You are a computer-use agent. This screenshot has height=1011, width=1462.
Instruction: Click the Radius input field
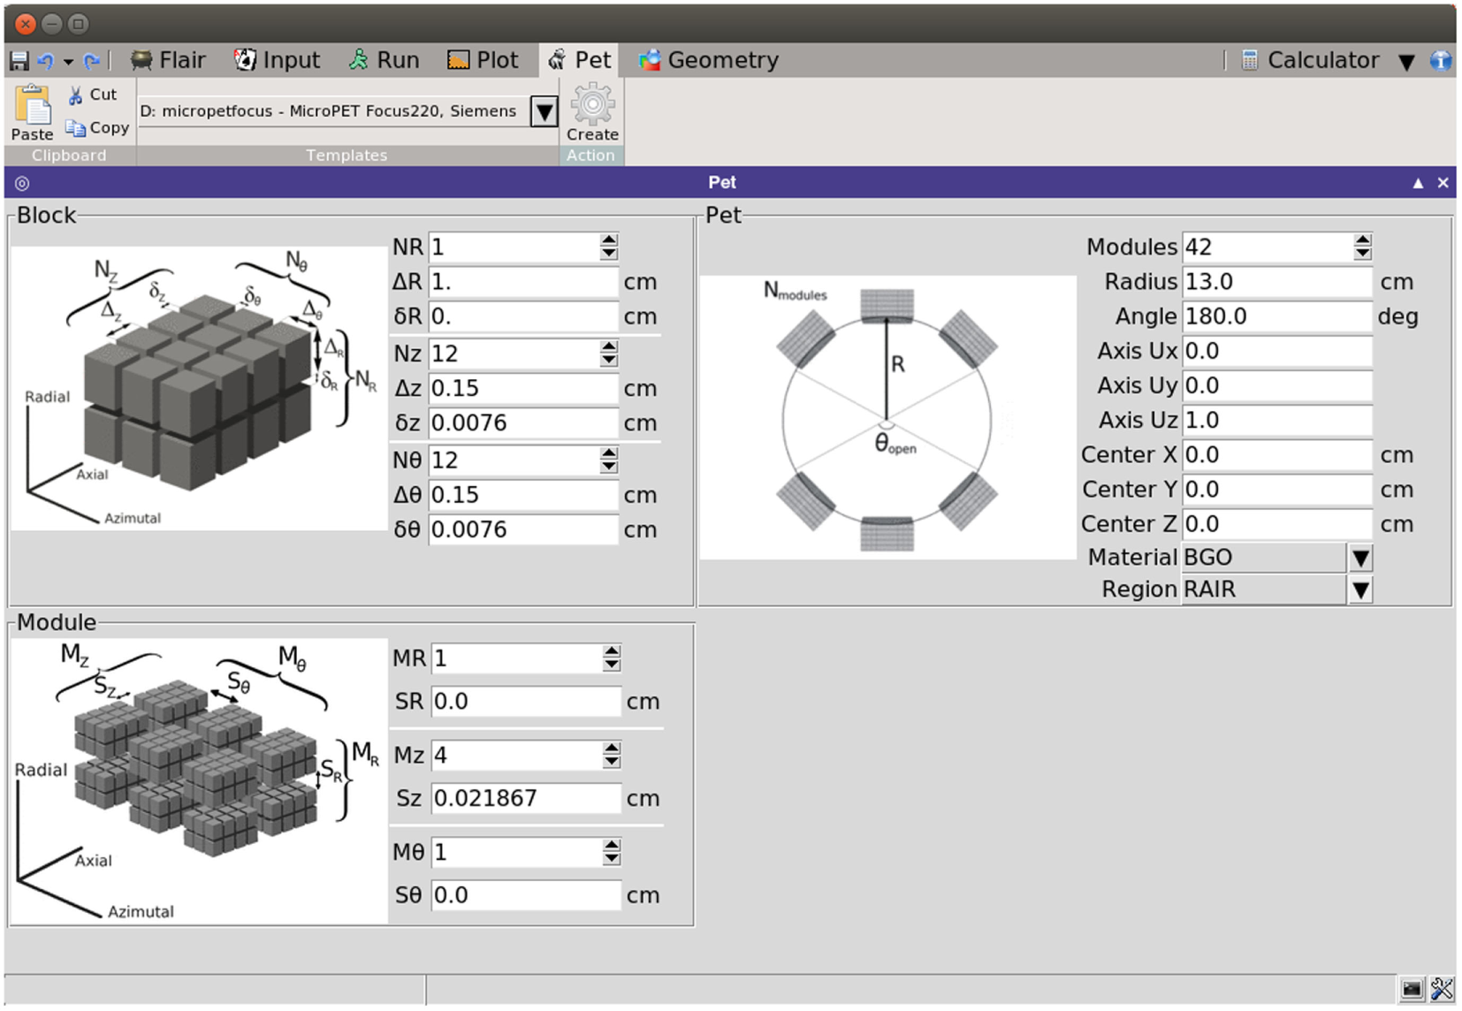tap(1275, 282)
